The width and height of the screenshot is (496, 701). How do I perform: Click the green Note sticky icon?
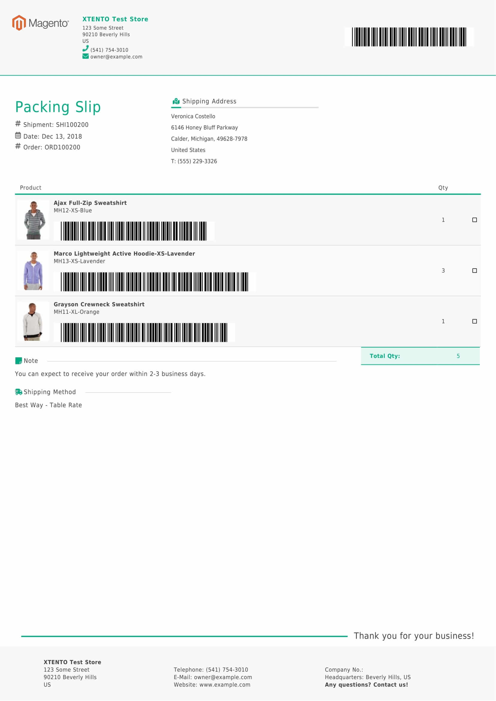coord(19,361)
